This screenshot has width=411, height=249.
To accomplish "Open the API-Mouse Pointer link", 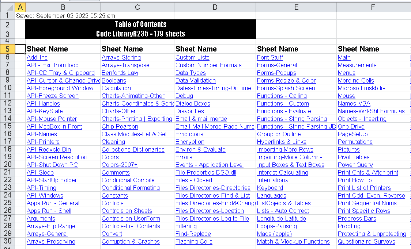I will coord(52,119).
